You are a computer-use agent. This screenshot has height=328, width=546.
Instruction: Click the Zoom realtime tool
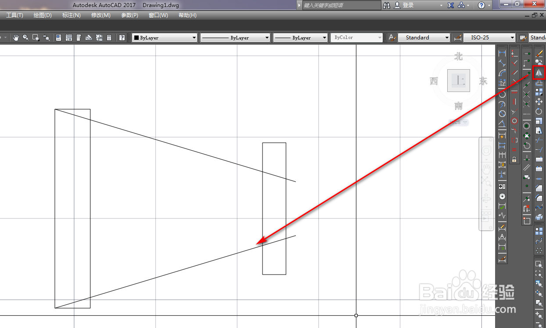point(26,38)
